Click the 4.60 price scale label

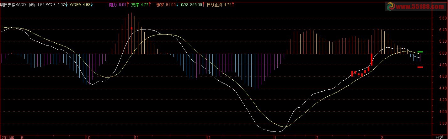(443, 77)
